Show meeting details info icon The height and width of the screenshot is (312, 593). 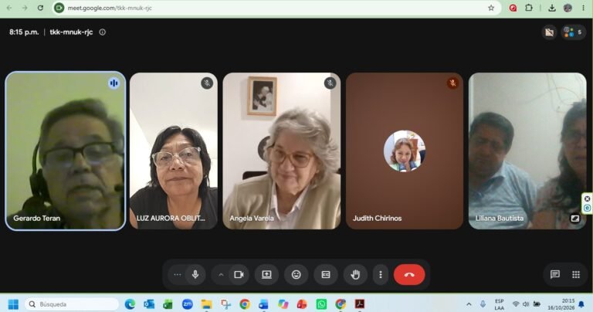(102, 32)
